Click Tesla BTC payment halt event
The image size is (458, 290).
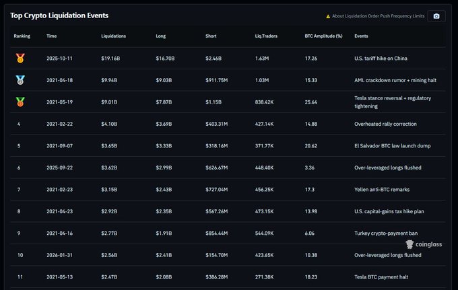[x=381, y=277]
